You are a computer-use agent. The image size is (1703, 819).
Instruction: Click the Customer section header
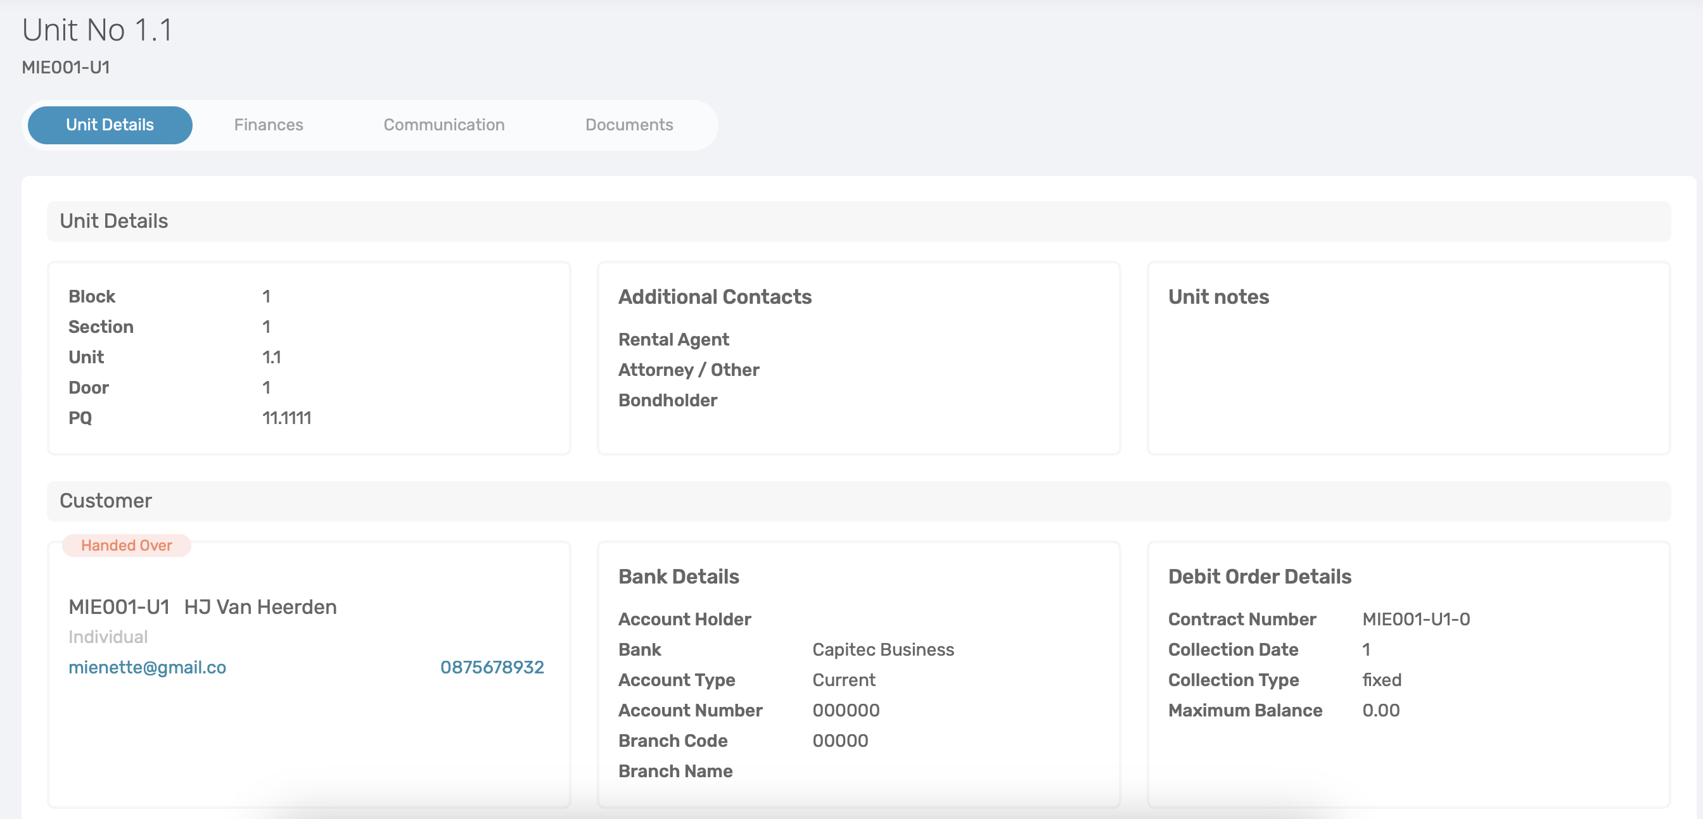point(106,501)
